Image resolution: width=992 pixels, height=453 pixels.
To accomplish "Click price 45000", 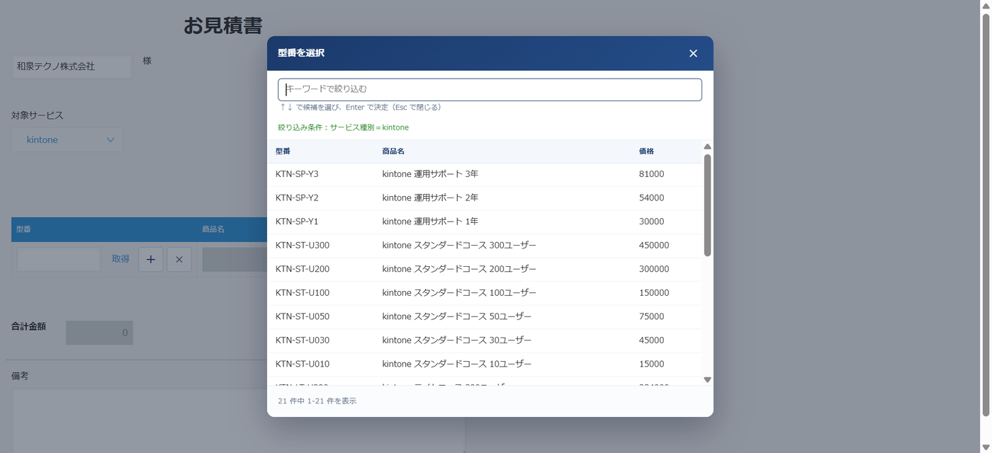I will tap(651, 340).
